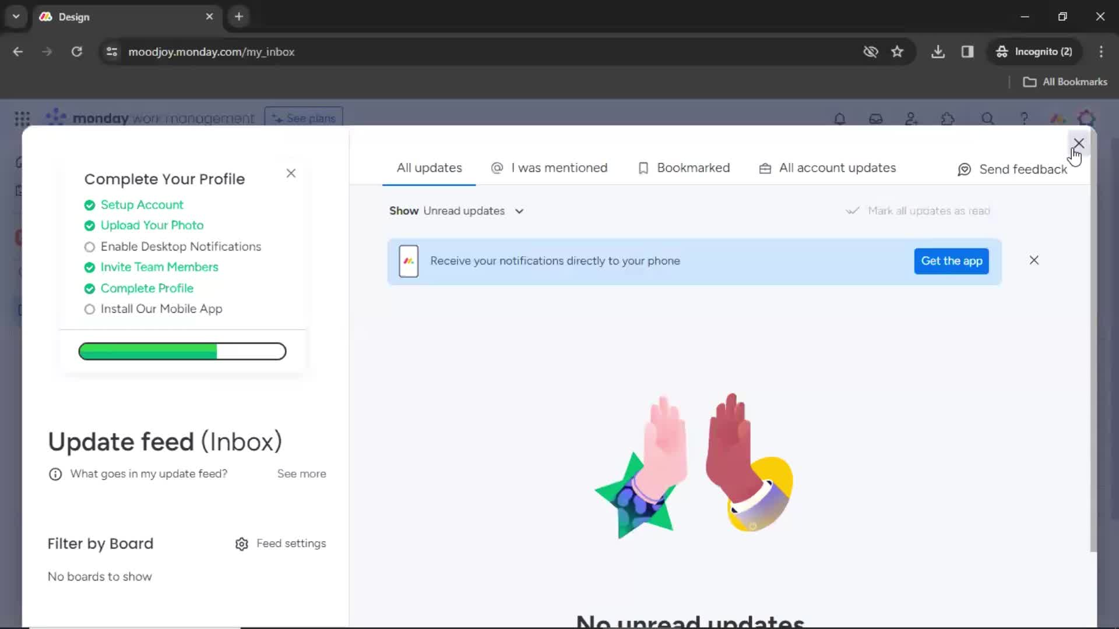Click the inbox/notifications bell icon
Image resolution: width=1119 pixels, height=629 pixels.
[x=839, y=118]
